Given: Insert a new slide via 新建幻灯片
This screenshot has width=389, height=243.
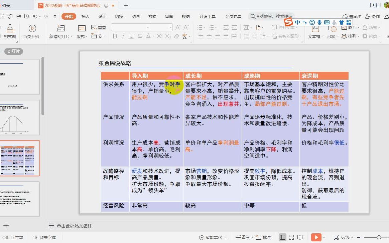Looking at the screenshot, I should pos(60,31).
